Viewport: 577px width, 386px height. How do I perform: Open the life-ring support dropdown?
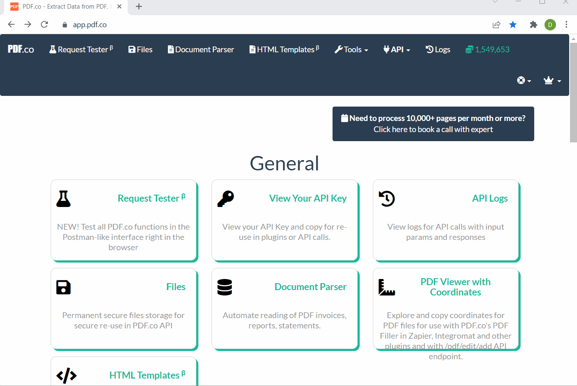[x=524, y=80]
